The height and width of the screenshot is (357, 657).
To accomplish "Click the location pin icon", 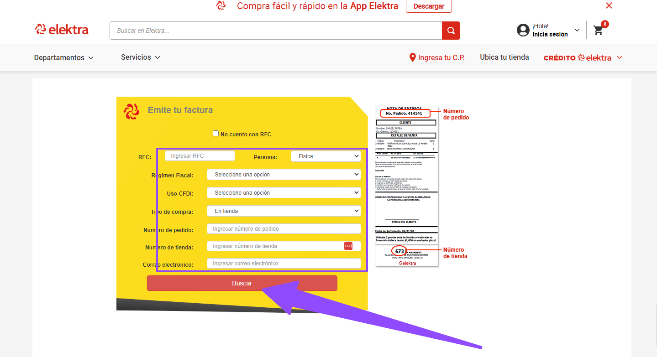I will 412,57.
